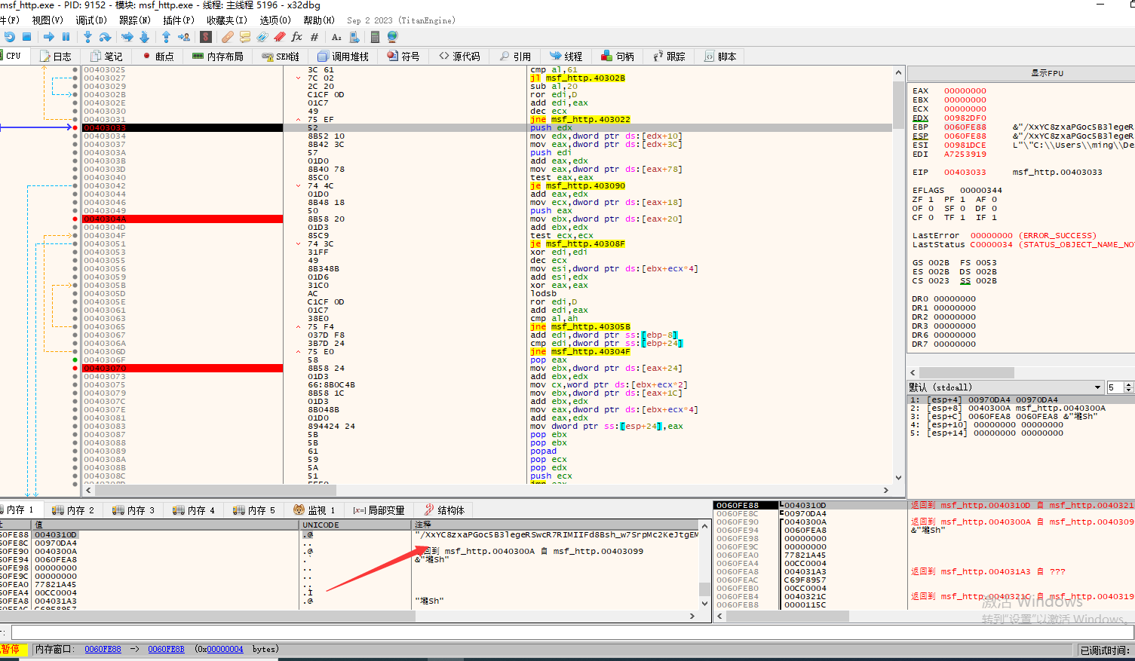Click the Stop (close debuggee) icon
Image resolution: width=1135 pixels, height=661 pixels.
click(27, 36)
